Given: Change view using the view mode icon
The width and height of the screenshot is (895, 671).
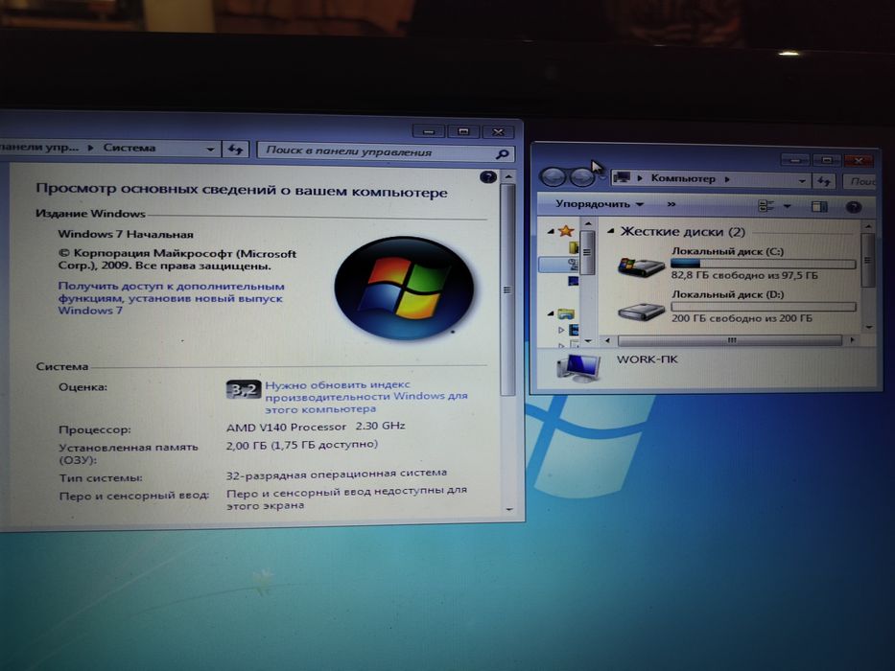Looking at the screenshot, I should (766, 206).
